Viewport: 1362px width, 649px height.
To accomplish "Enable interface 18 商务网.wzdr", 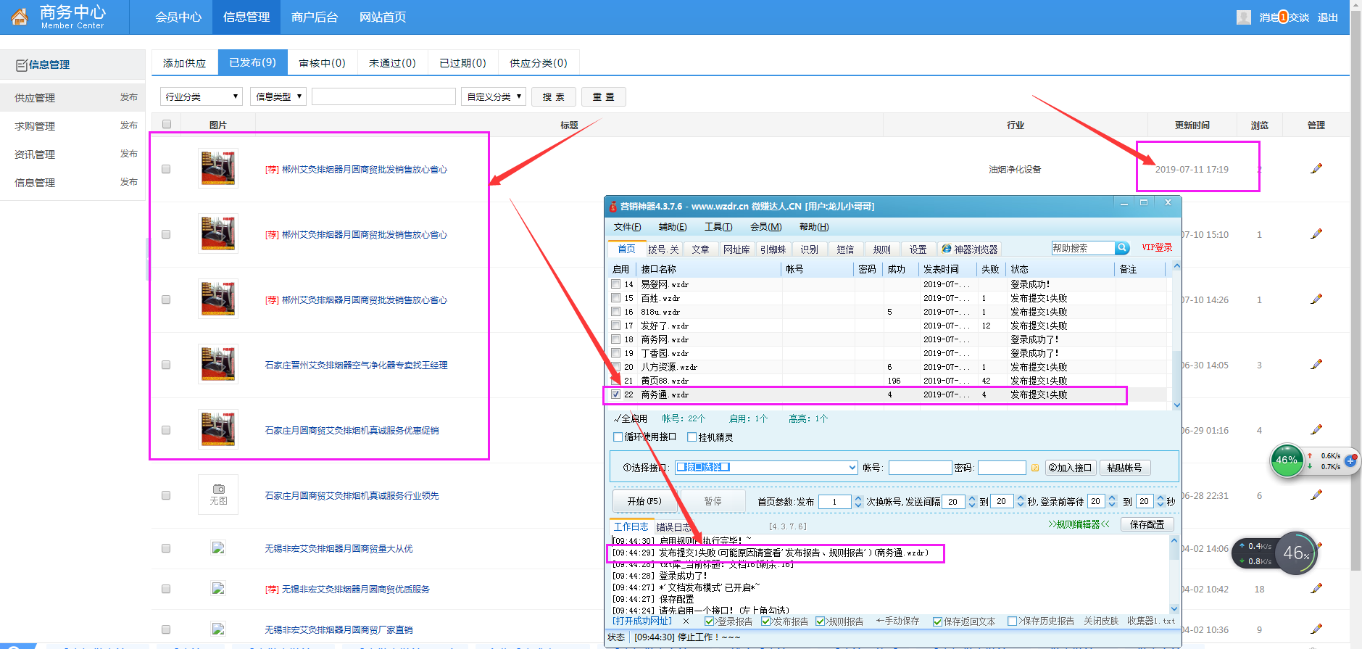I will tap(615, 339).
